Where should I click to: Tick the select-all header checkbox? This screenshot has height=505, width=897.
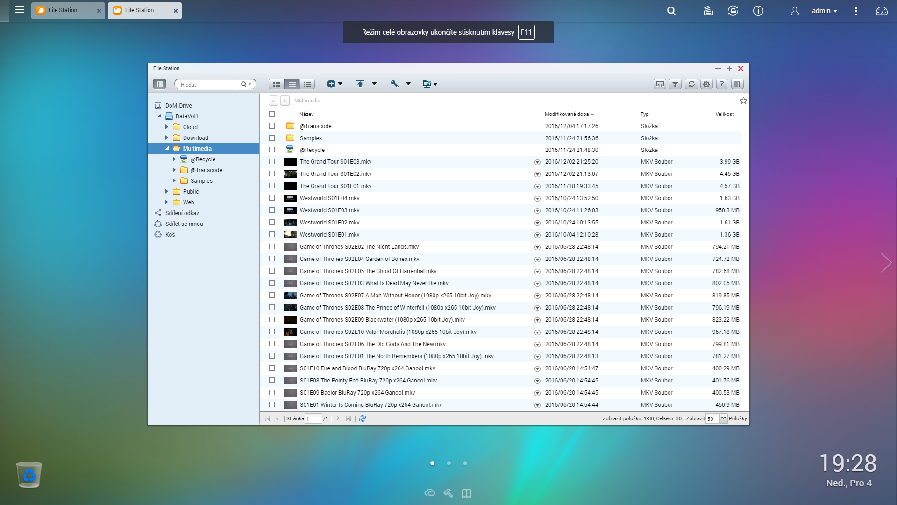click(x=272, y=114)
